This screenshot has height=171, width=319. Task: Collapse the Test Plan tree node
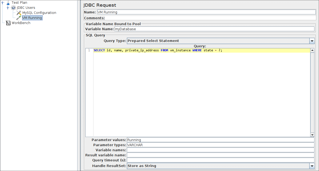pos(2,3)
